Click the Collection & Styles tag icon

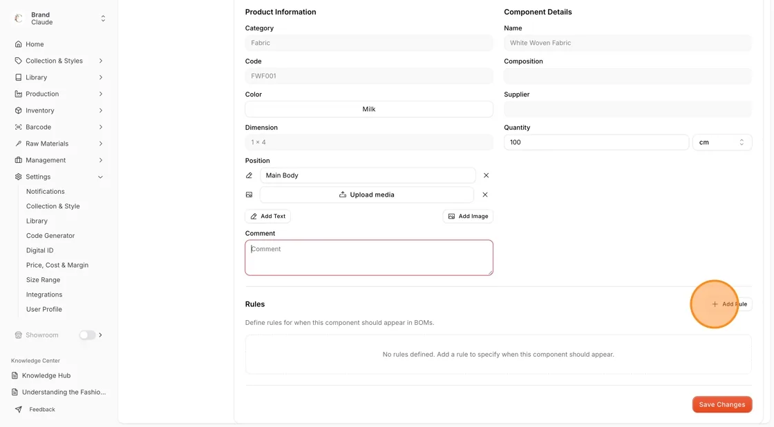(18, 61)
